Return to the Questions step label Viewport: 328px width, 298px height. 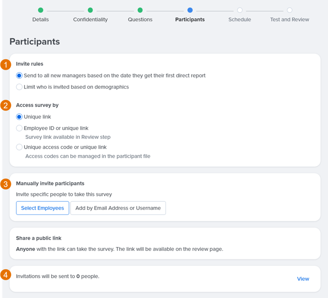pos(140,20)
